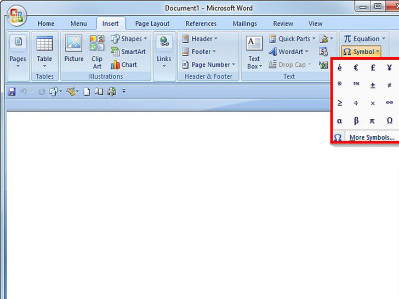Screen dimensions: 399x299
Task: Click the open-book icon in quick access toolbar
Action: [x=99, y=91]
